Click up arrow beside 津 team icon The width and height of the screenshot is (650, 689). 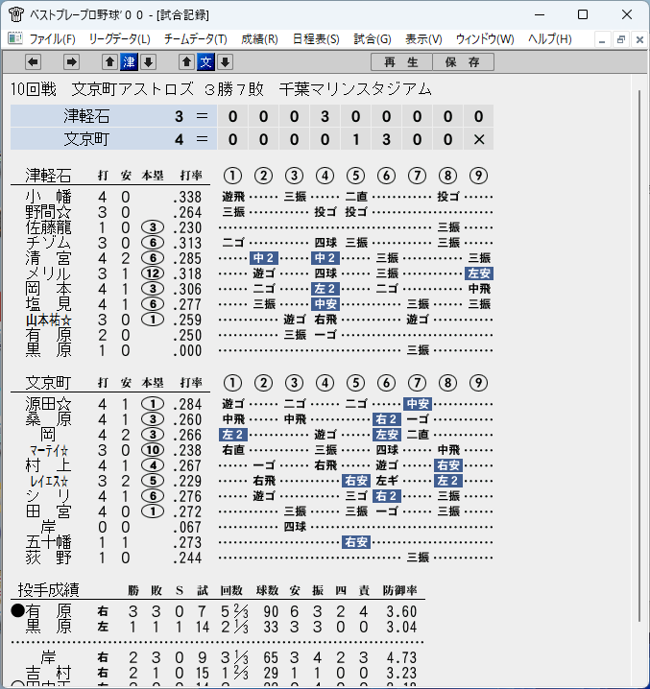(x=110, y=62)
